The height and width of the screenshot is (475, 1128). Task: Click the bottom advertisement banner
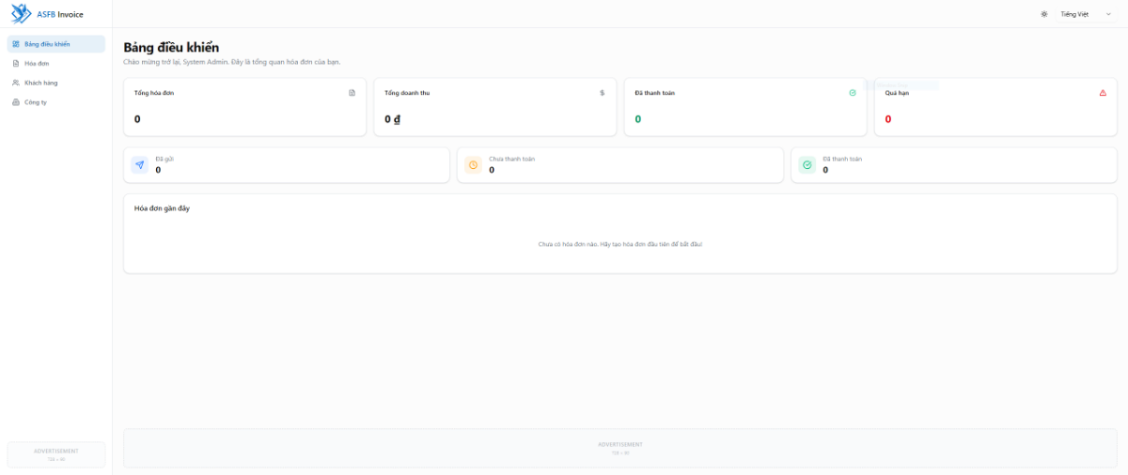[620, 448]
